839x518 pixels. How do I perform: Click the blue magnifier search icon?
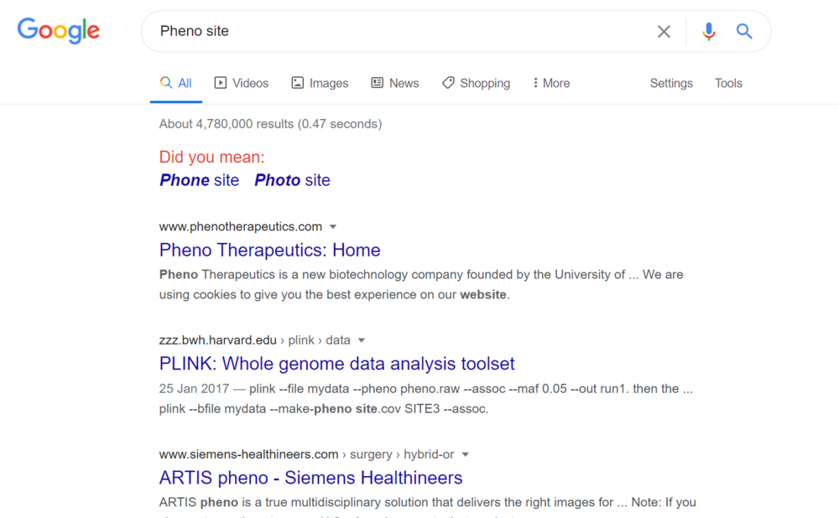pos(744,32)
